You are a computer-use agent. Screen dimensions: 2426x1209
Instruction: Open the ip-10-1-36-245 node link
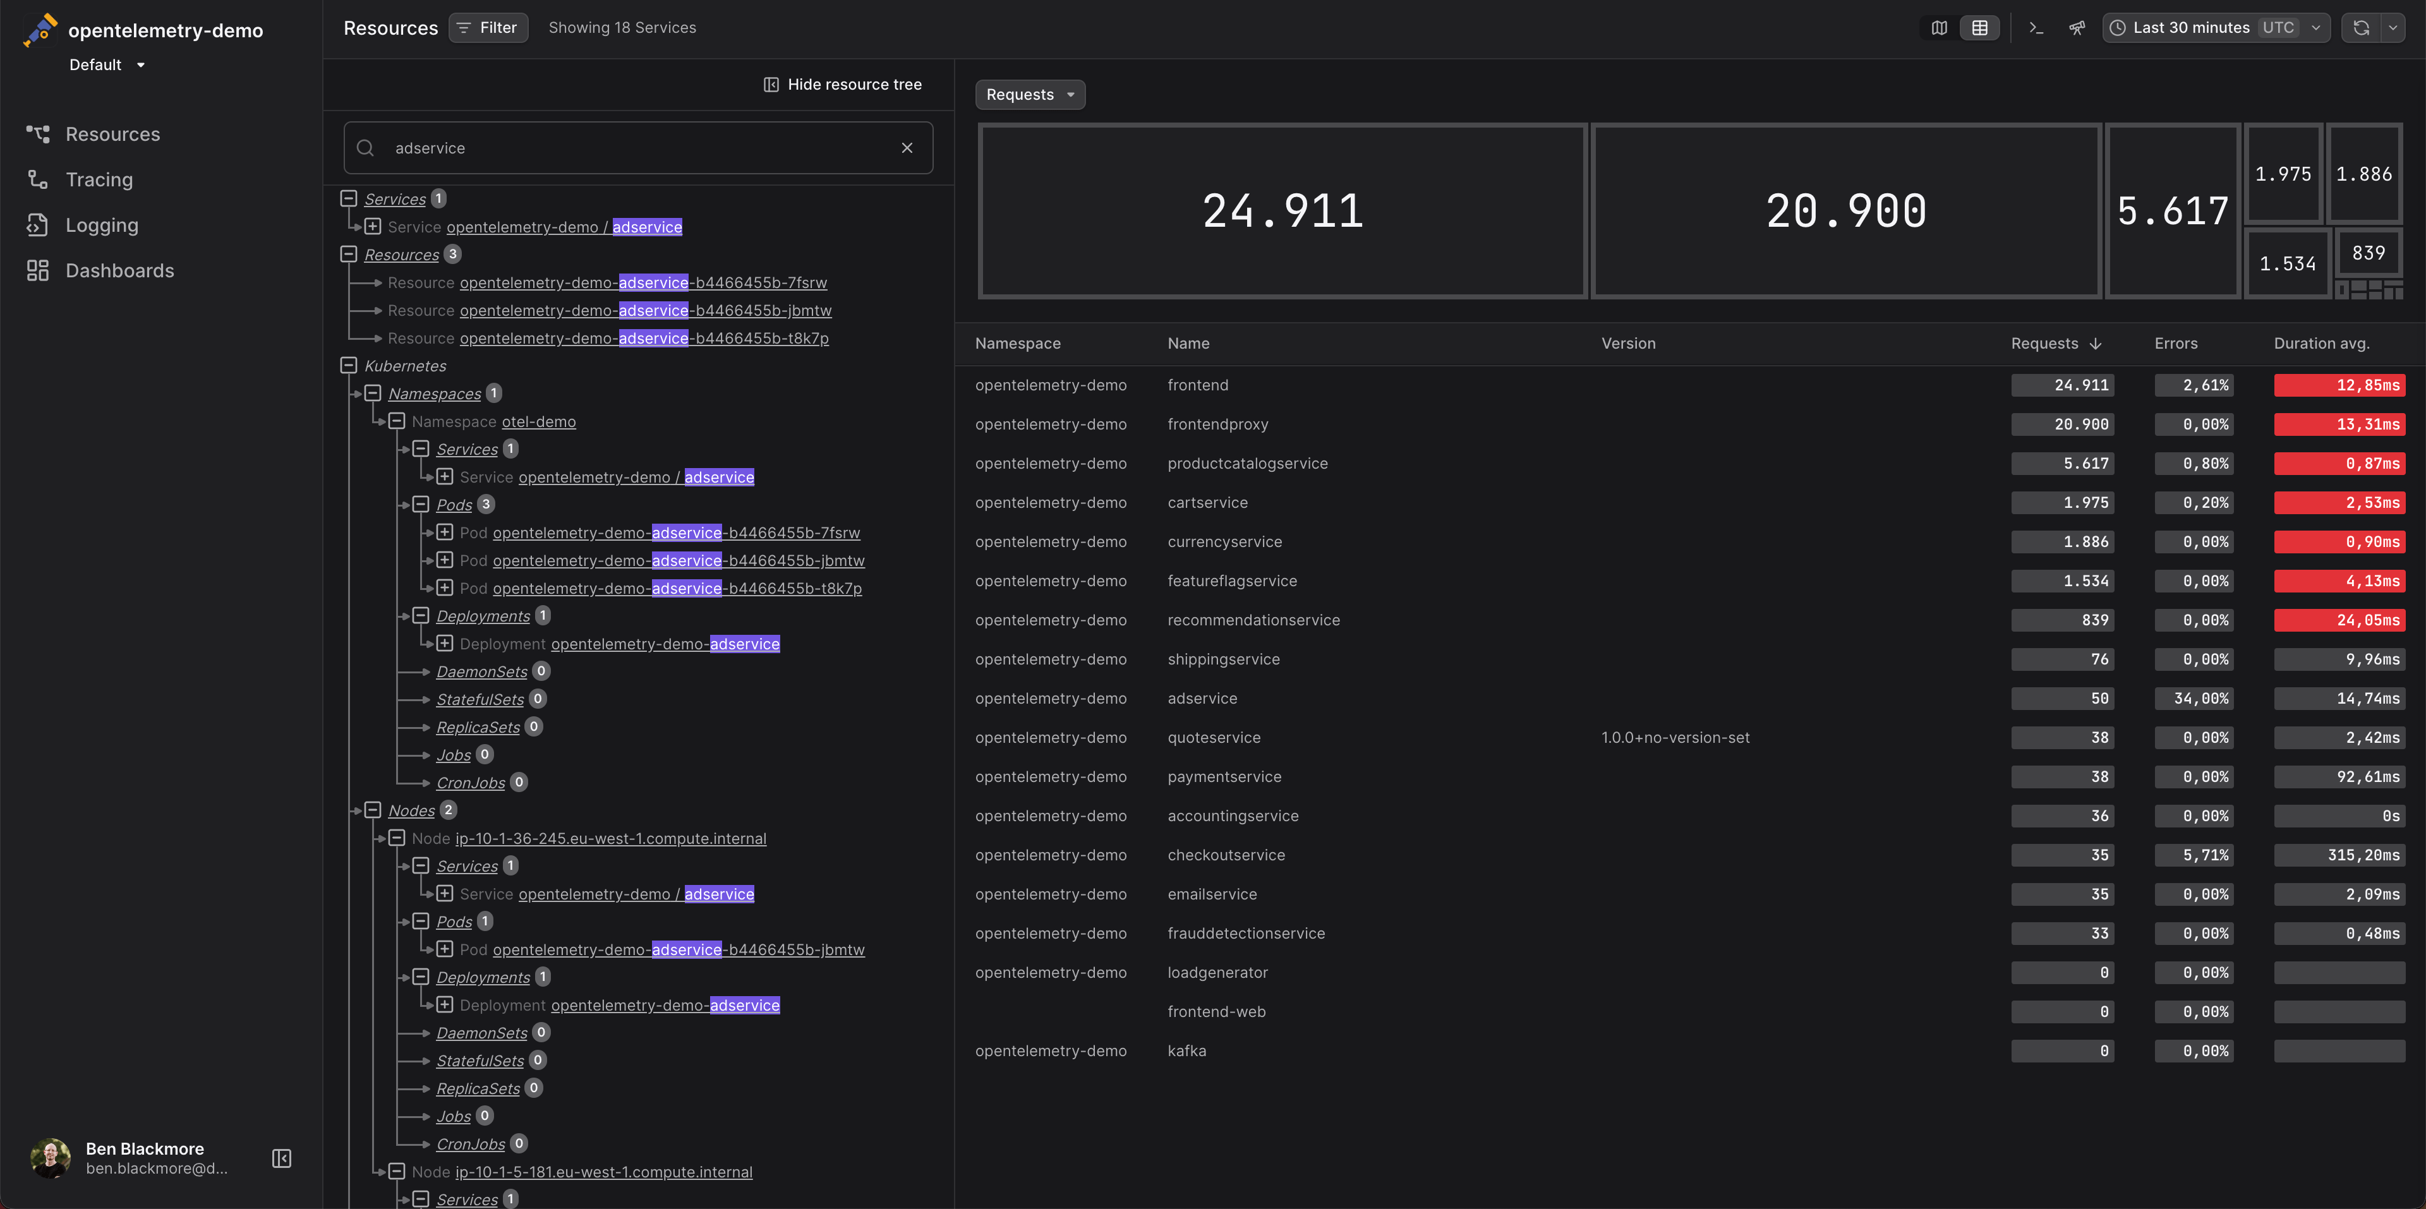coord(610,838)
